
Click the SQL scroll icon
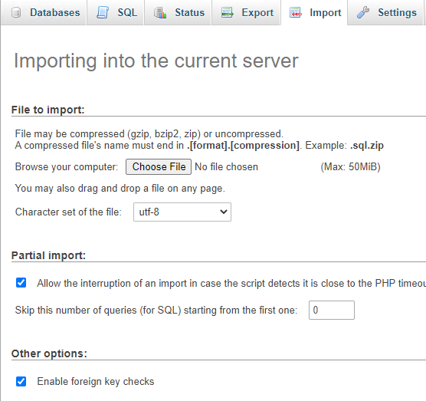point(103,12)
